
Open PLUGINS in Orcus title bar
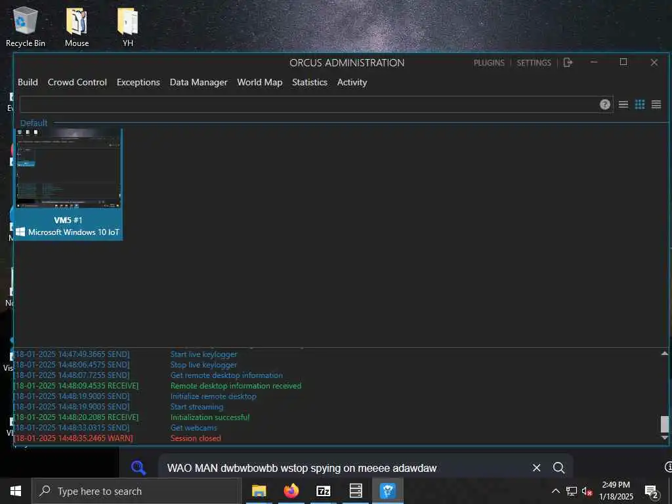[489, 62]
